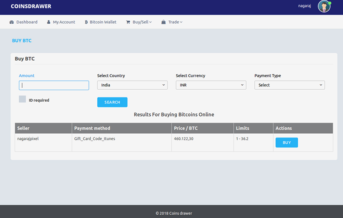Screen dimensions: 343x218
Task: Click the Actions column header
Action: point(303,128)
